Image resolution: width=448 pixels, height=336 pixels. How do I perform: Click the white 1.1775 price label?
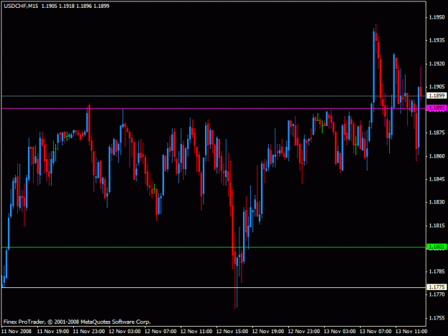437,287
